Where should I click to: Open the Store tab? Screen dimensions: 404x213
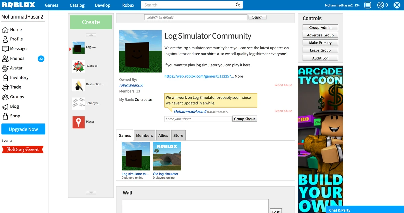coord(178,135)
